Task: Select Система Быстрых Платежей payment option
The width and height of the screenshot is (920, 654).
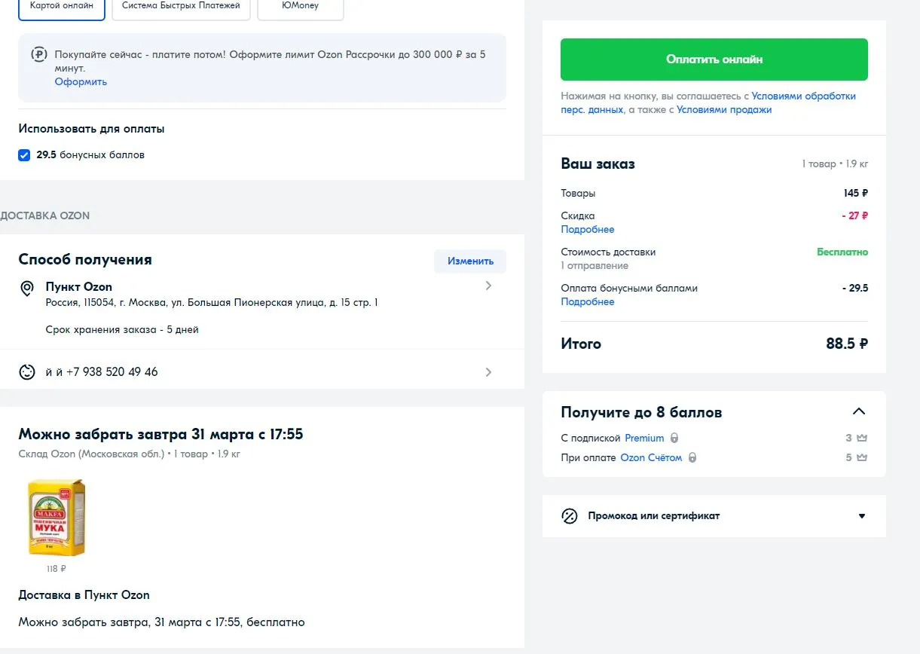Action: [x=181, y=8]
